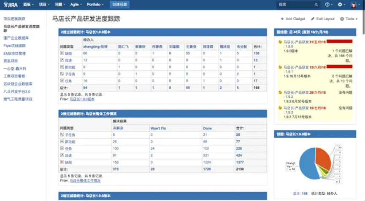This screenshot has width=365, height=201.
Task: Click 新功能 icon in 整体工作情况 table
Action: [x=62, y=142]
